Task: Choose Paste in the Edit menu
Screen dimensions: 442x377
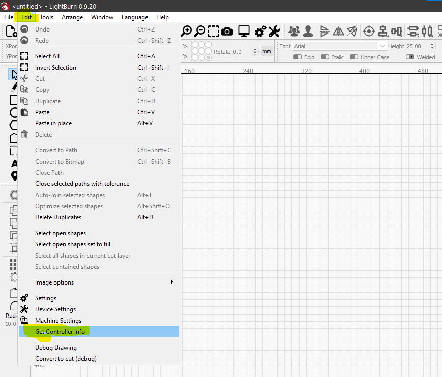Action: [x=99, y=112]
